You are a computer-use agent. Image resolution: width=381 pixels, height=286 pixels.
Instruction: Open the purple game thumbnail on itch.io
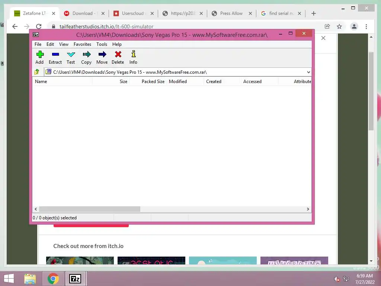(294, 260)
